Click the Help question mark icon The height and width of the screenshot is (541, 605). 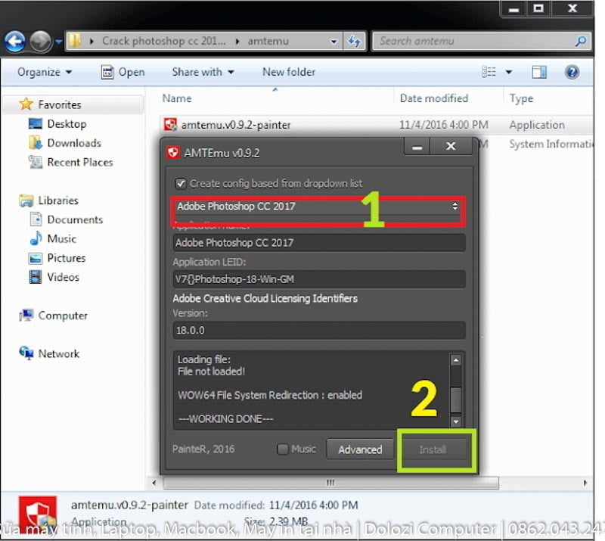pyautogui.click(x=572, y=72)
